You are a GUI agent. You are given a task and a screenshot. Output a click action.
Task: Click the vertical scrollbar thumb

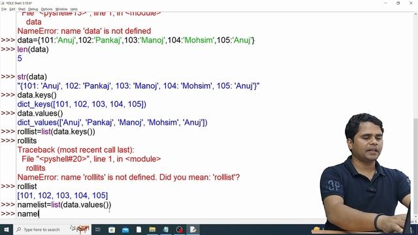coord(415,166)
